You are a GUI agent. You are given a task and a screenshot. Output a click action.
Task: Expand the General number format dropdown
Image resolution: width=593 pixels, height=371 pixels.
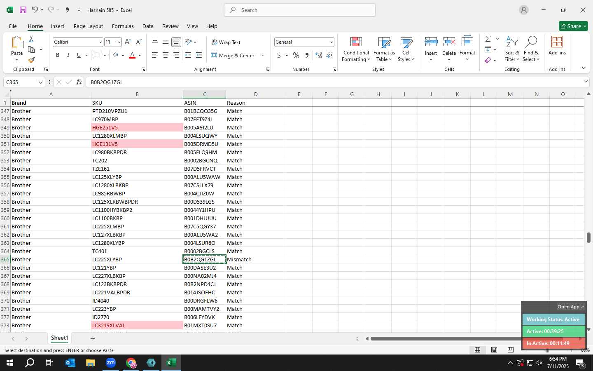[x=331, y=42]
